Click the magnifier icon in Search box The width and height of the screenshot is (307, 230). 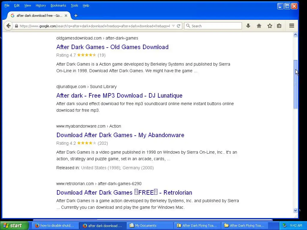click(188, 26)
